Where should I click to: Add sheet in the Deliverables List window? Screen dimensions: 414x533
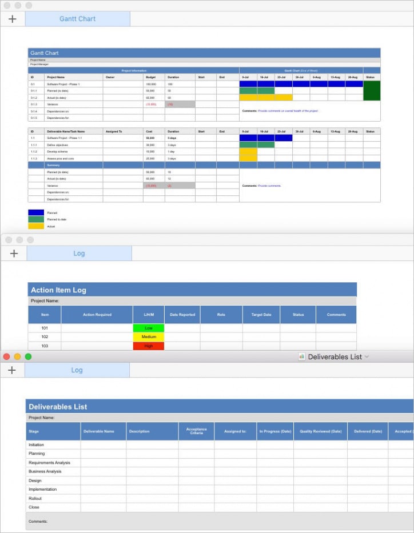[12, 370]
